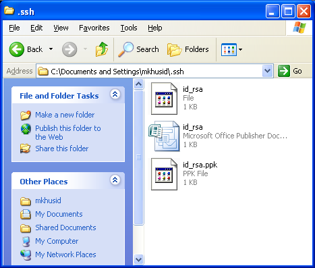Viewport: 315px width, 268px height.
Task: Click the Share this folder icon
Action: (x=25, y=149)
